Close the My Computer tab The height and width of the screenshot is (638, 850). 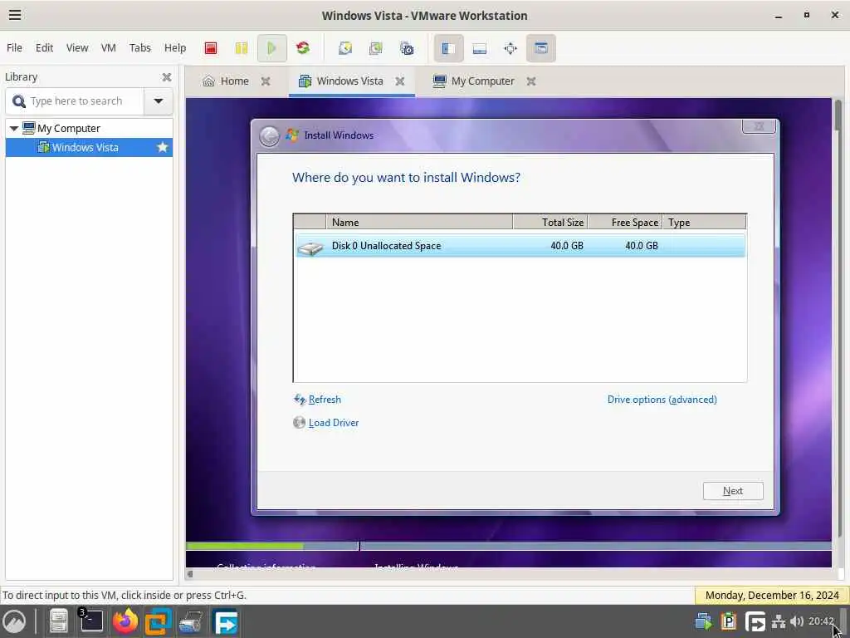click(531, 81)
